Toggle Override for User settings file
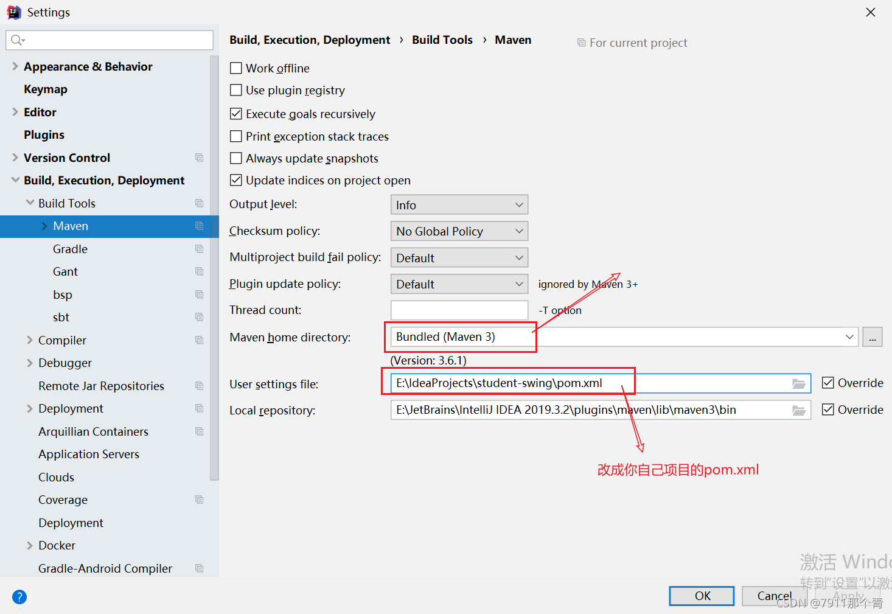The image size is (892, 614). [x=828, y=383]
